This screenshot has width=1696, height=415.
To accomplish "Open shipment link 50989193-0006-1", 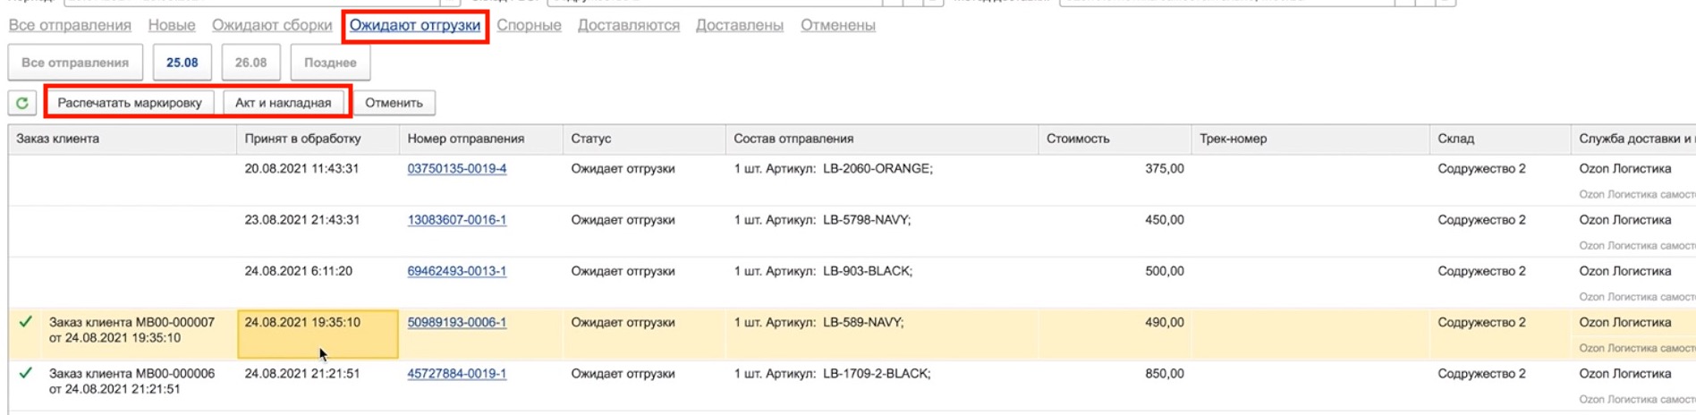I will click(x=457, y=323).
